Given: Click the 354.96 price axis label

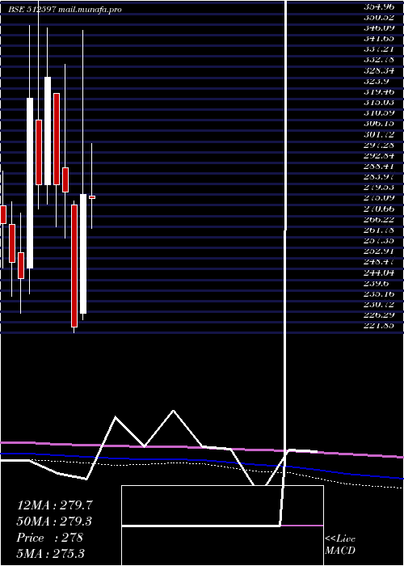Looking at the screenshot, I should 379,6.
